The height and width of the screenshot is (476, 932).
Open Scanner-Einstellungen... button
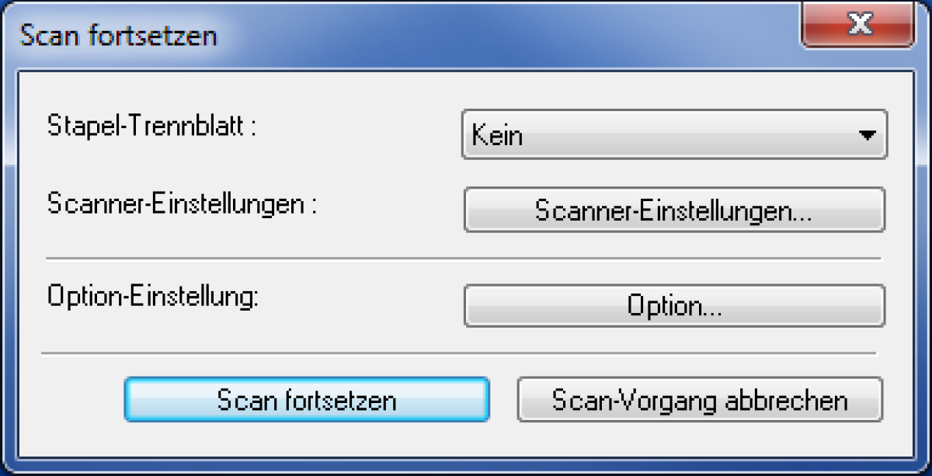pos(674,210)
